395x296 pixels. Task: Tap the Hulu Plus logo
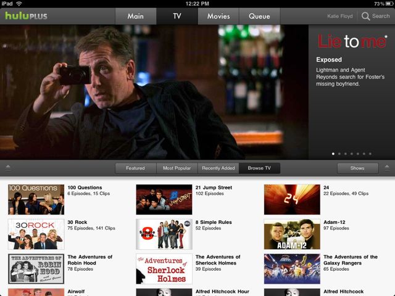[26, 16]
